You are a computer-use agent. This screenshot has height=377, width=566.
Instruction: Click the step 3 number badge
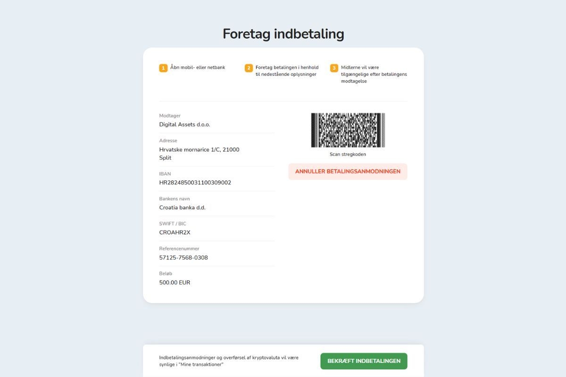tap(334, 68)
